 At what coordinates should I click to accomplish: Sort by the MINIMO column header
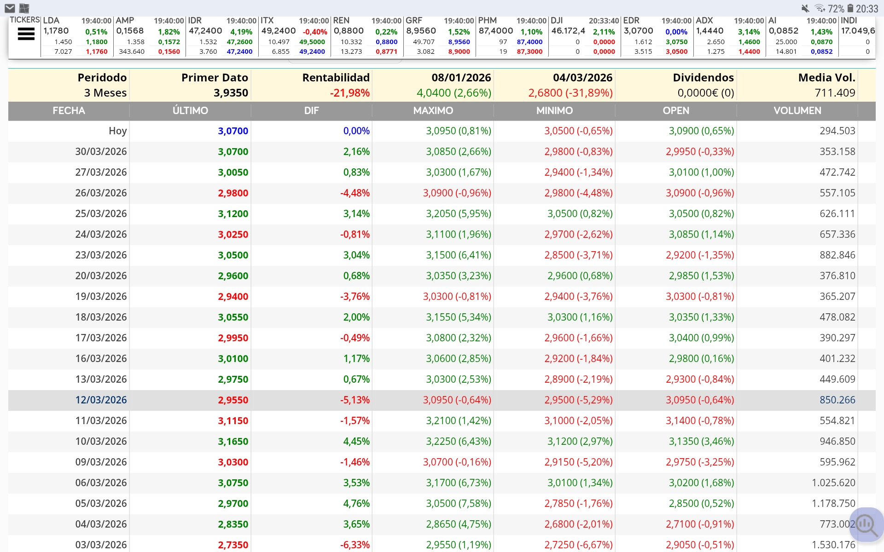coord(554,111)
